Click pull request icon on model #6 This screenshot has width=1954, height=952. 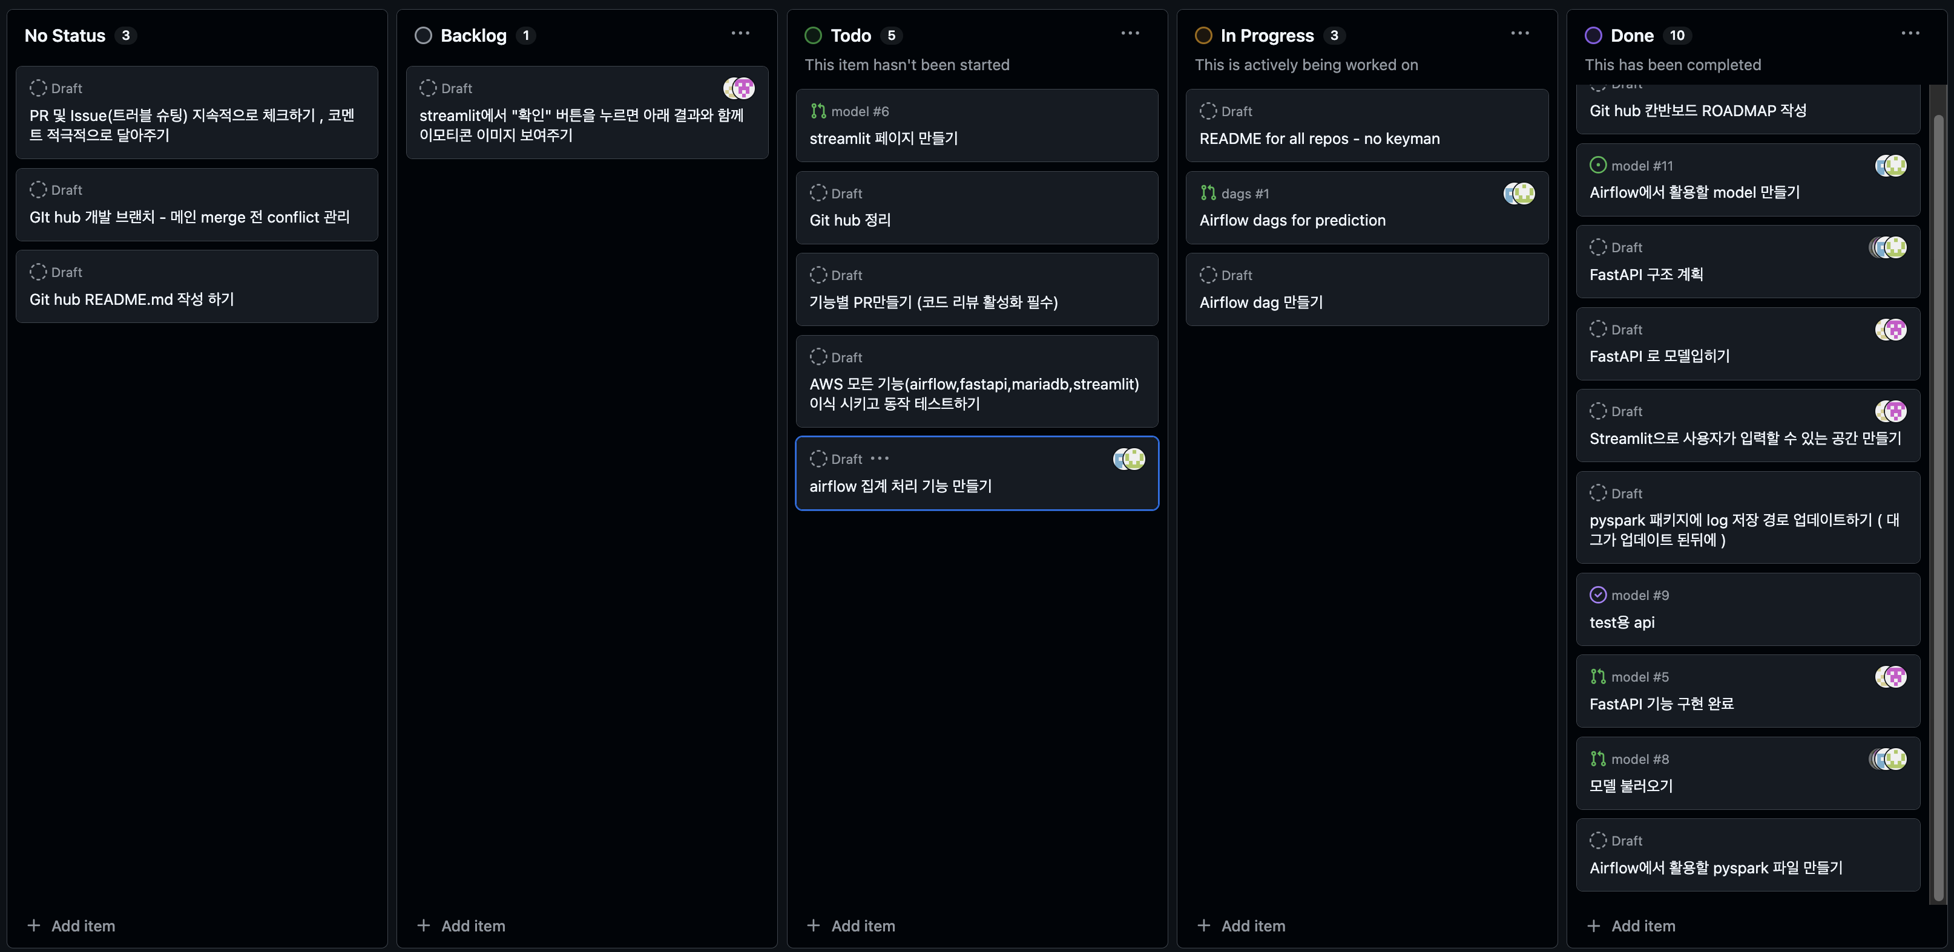pyautogui.click(x=818, y=111)
